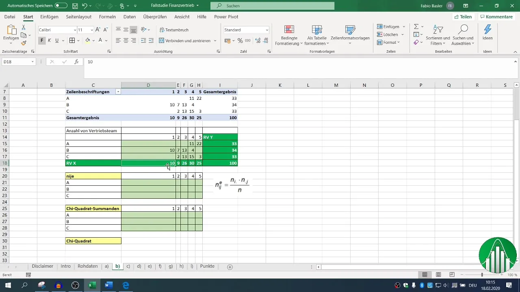Click the Chi-Quadrat yellow cell
Viewport: 520px width, 292px height.
[x=93, y=241]
